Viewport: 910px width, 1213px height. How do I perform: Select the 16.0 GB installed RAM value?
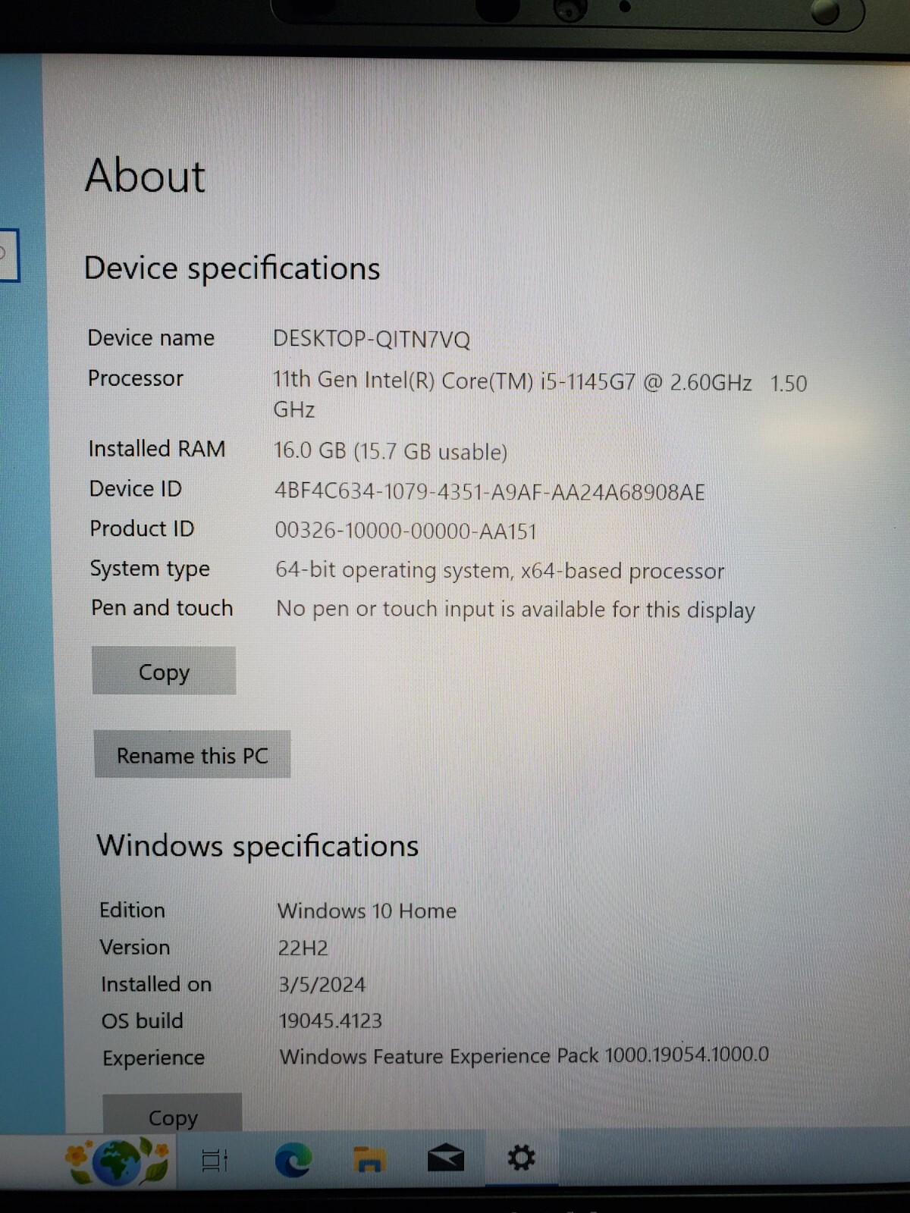[x=391, y=451]
